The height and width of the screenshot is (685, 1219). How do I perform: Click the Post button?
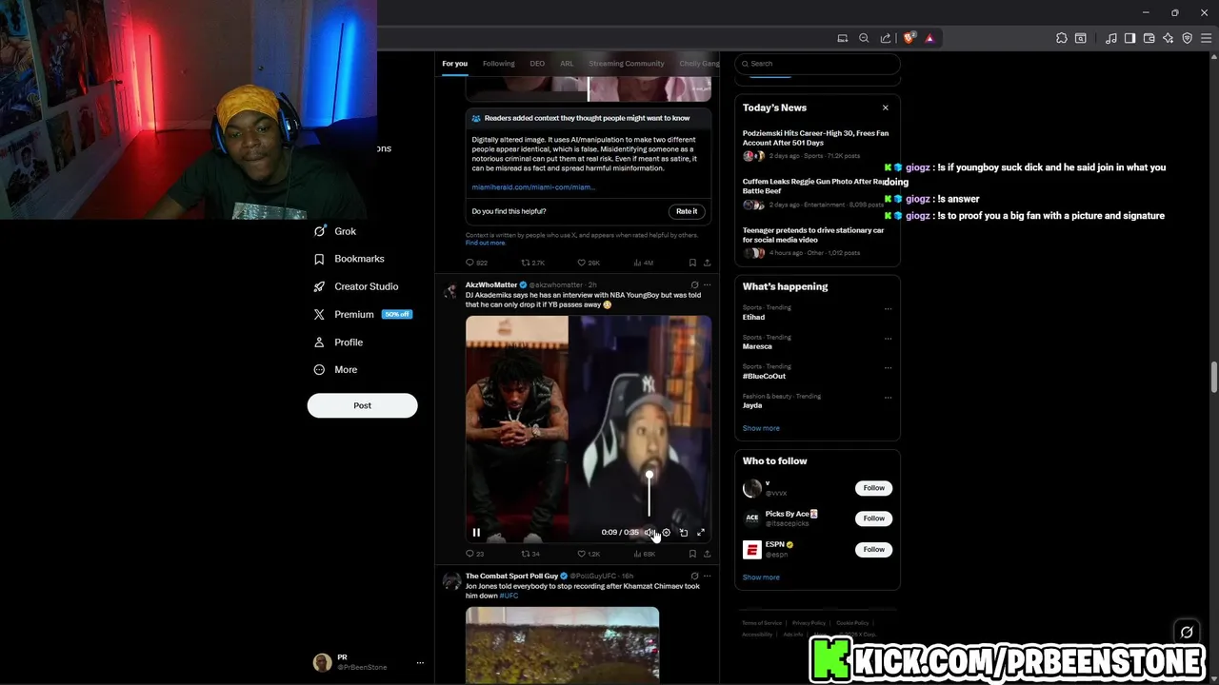pos(362,405)
